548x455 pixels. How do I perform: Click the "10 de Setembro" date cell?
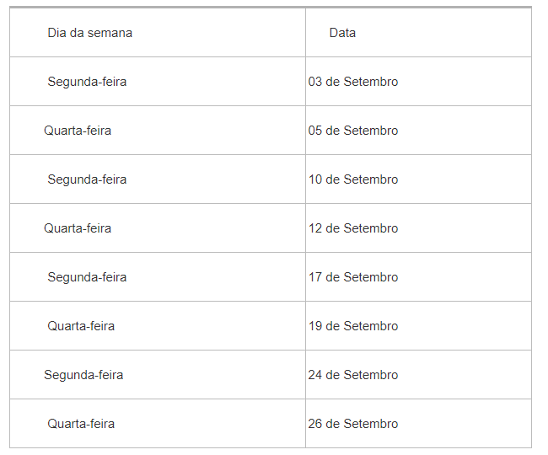[x=353, y=179]
